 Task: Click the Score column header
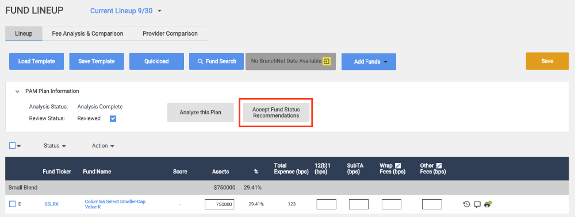(179, 171)
